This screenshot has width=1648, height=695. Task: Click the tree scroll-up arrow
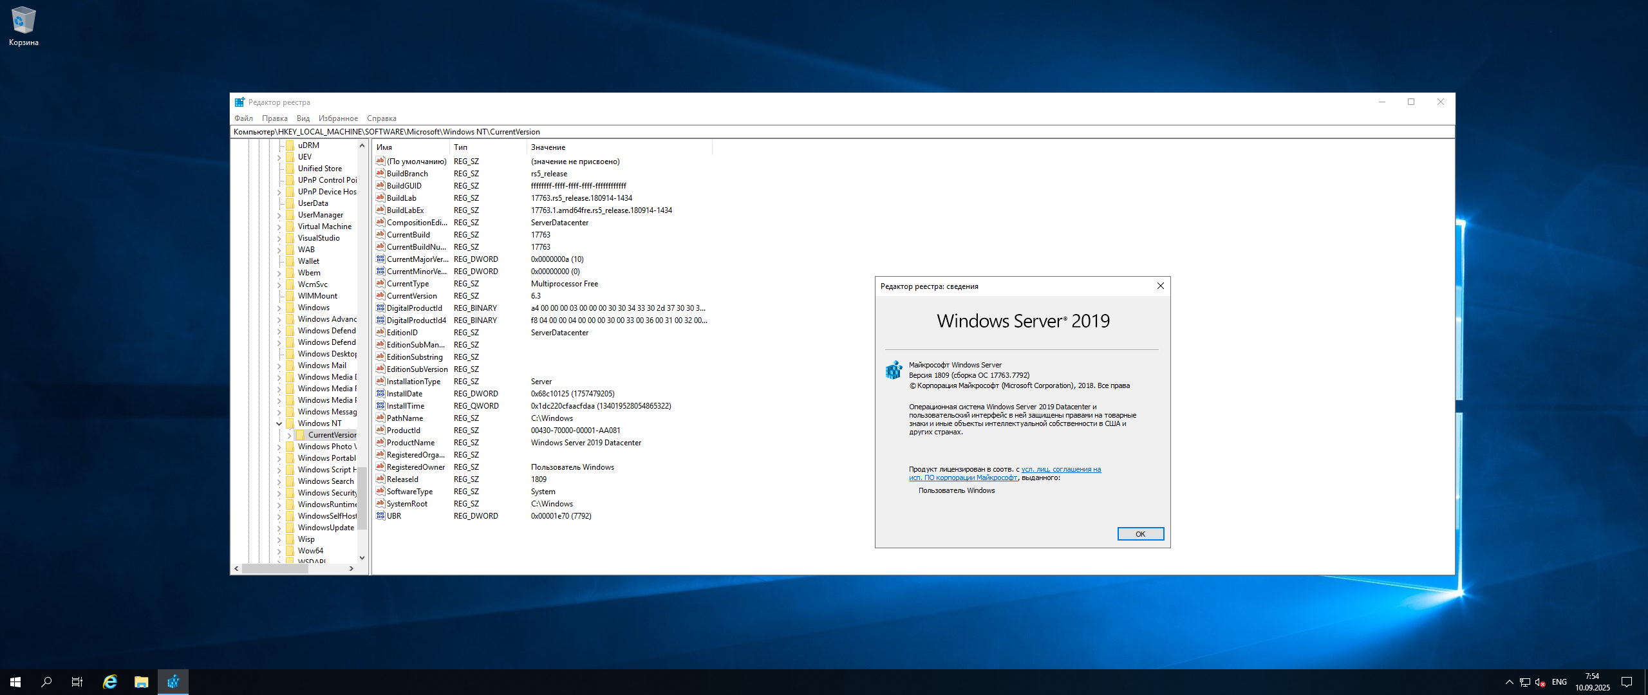click(x=362, y=145)
